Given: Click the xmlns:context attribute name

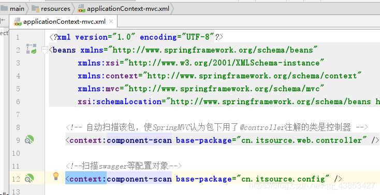Looking at the screenshot, I should click(x=108, y=76).
